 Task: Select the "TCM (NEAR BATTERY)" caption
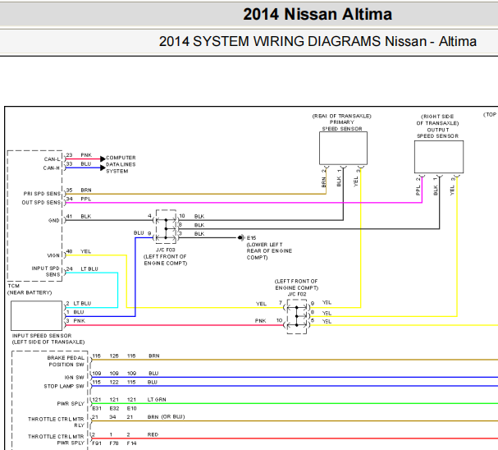(x=30, y=289)
